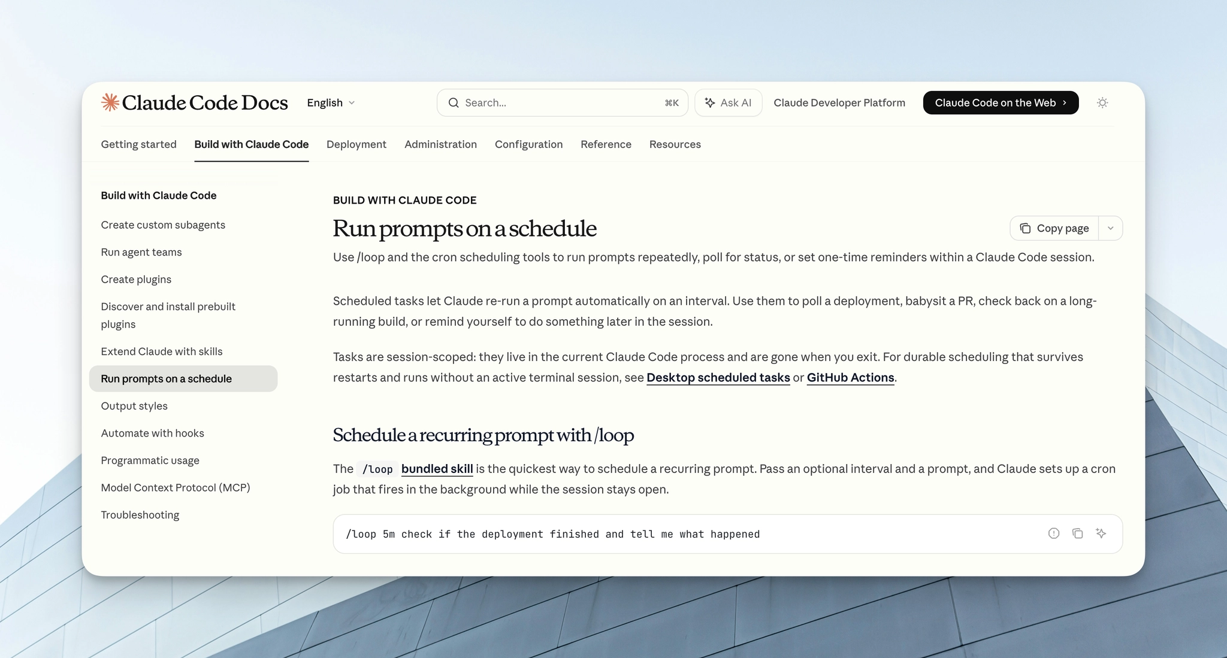Click the Claude starburst logo icon
Image resolution: width=1227 pixels, height=658 pixels.
click(x=110, y=102)
